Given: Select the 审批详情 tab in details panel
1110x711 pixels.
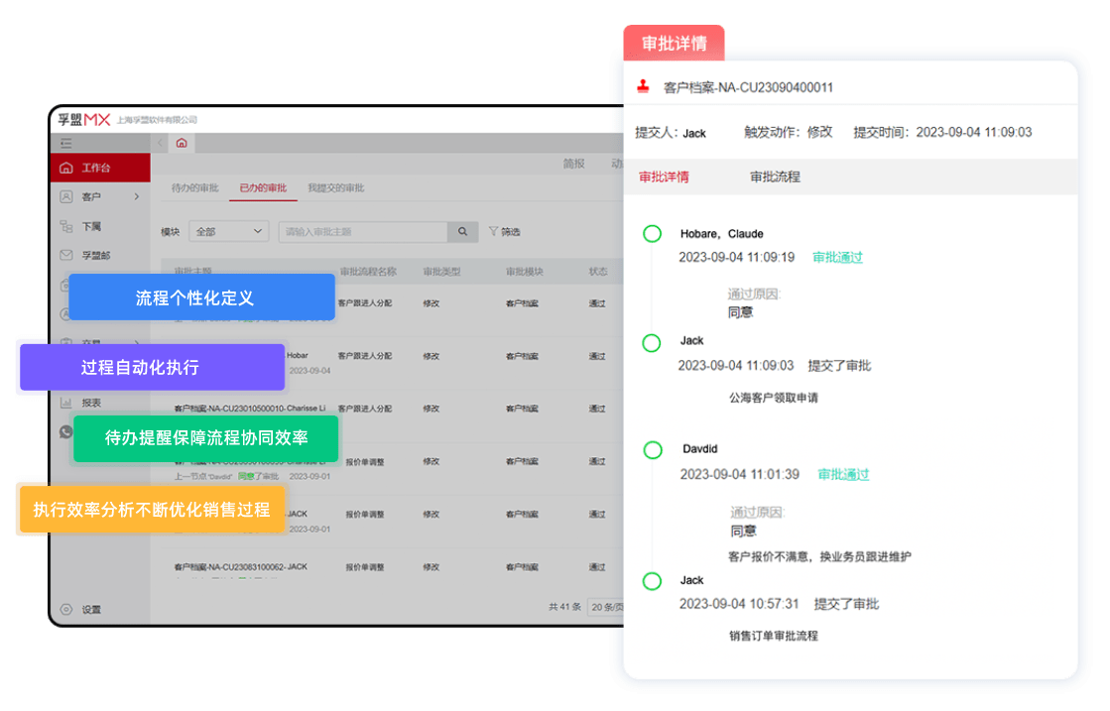Looking at the screenshot, I should (x=664, y=177).
